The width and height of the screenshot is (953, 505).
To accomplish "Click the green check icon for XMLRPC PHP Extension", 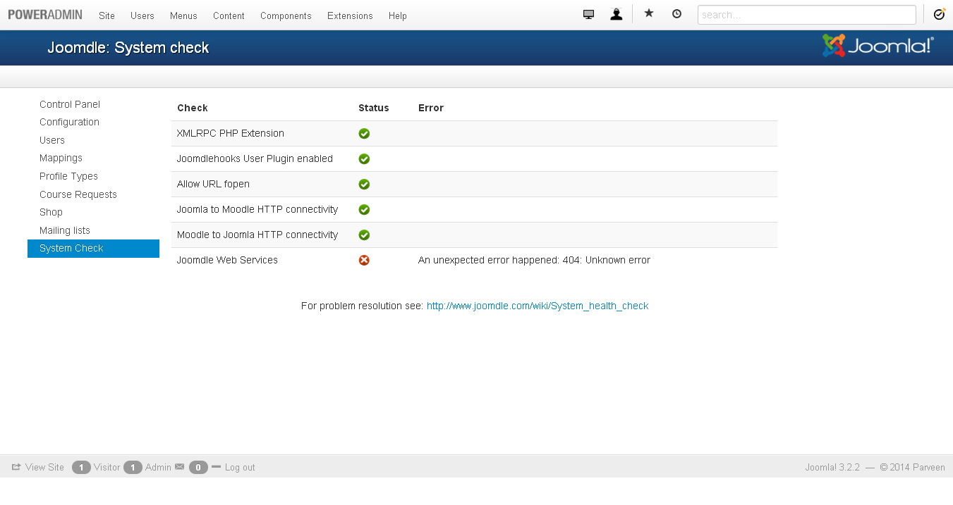I will click(364, 133).
